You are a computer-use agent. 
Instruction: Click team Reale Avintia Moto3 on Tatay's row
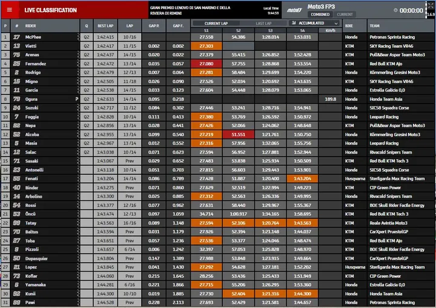pos(388,223)
